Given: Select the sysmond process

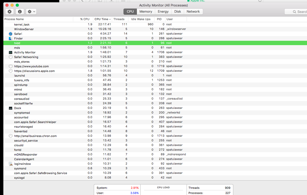Looking at the screenshot, I should click(155, 168).
